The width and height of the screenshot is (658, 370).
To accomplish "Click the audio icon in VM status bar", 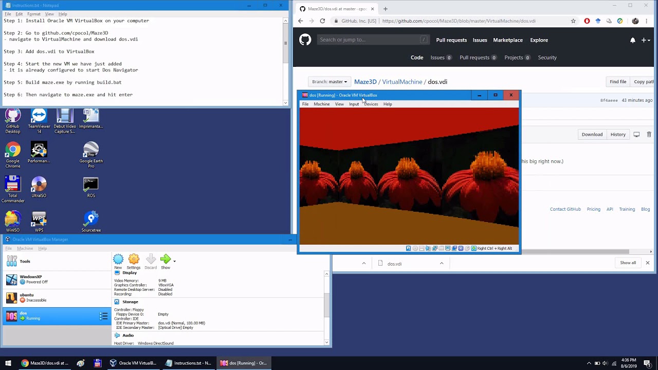I will (x=428, y=248).
